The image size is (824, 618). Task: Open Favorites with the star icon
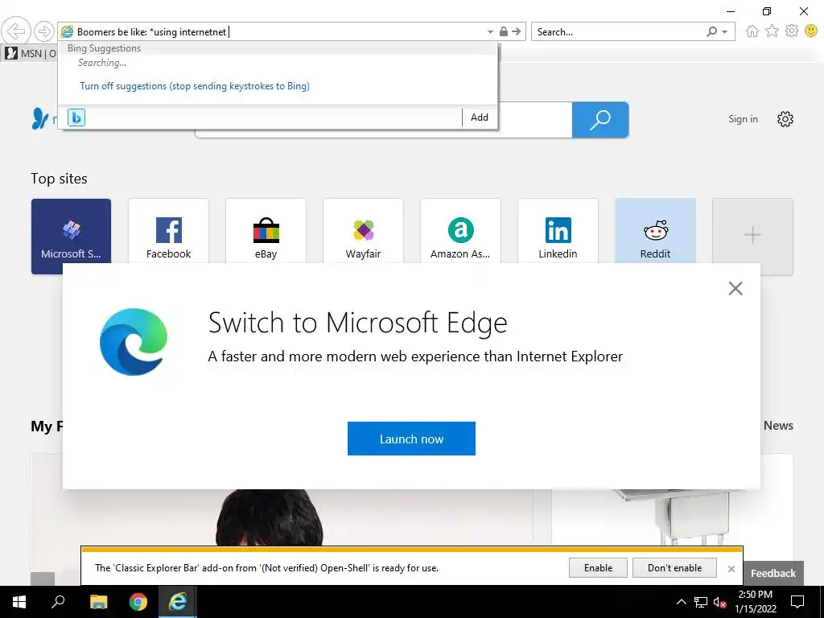772,31
